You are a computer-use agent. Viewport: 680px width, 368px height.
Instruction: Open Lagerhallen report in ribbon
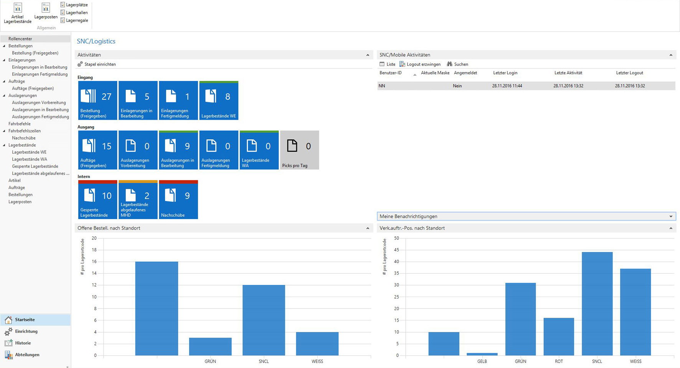click(x=74, y=12)
